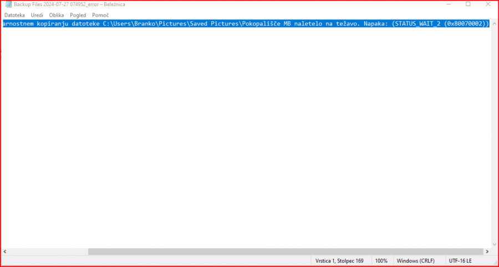Click the empty area below the text

pyautogui.click(x=244, y=139)
